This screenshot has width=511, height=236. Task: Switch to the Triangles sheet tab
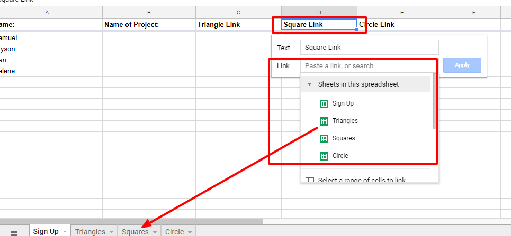point(90,232)
